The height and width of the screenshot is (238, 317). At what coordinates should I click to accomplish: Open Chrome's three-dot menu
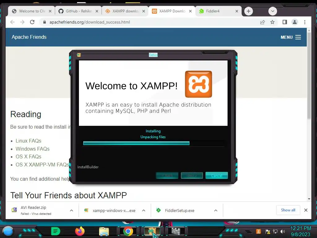point(305,22)
